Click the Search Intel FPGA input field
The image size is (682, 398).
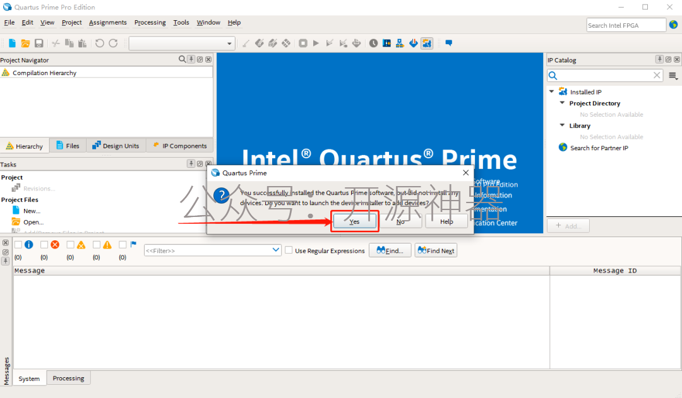click(626, 25)
